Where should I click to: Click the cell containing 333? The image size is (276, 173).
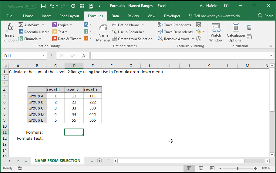point(93,108)
